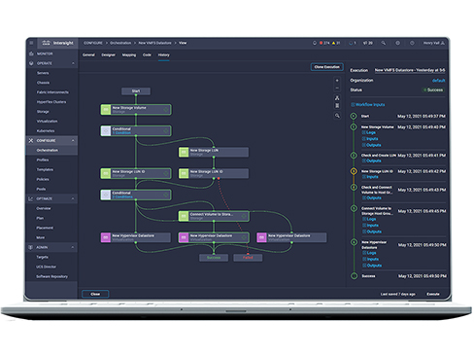The image size is (474, 356).
Task: Open Servers in the sidebar
Action: 43,73
